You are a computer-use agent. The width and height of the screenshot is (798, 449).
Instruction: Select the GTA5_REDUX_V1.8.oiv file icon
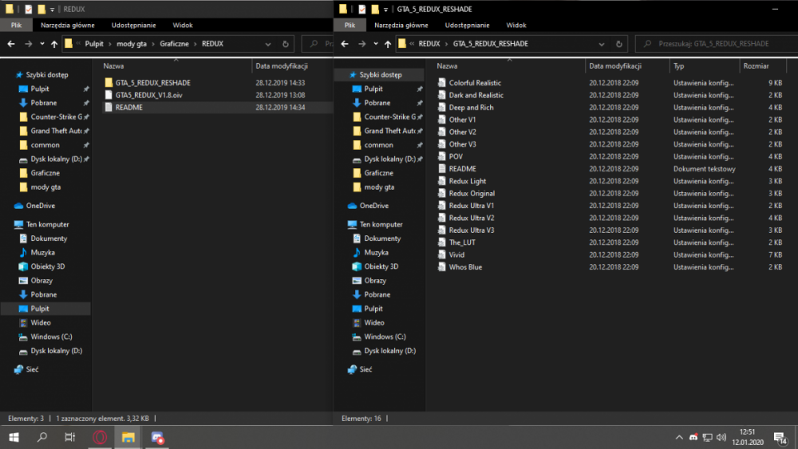[x=109, y=95]
